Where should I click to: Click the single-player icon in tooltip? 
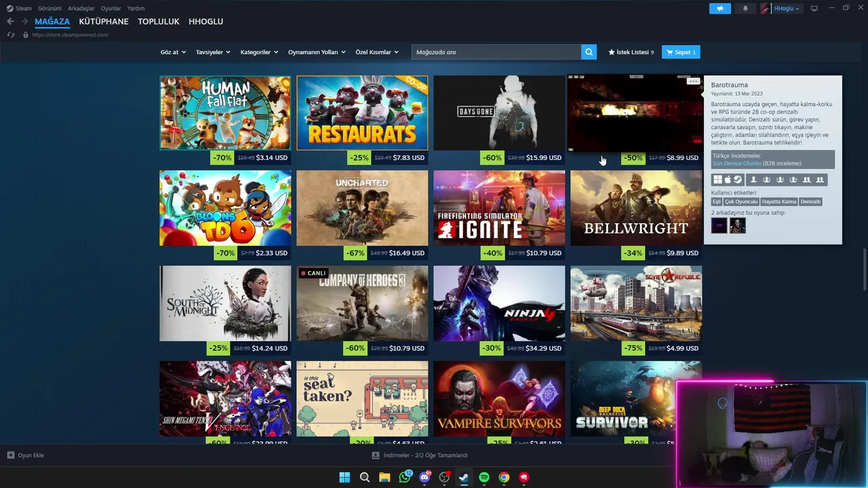point(753,180)
